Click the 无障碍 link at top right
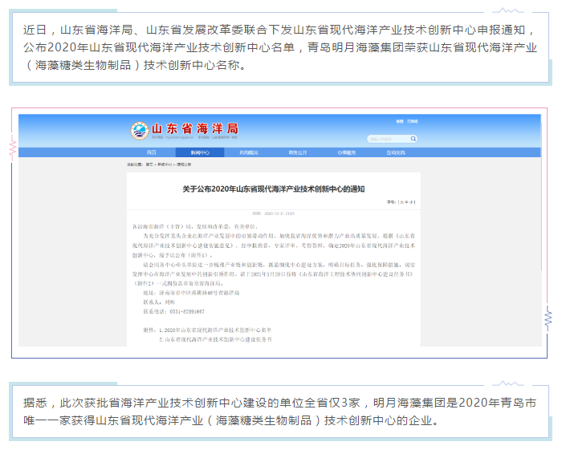This screenshot has height=450, width=562. [412, 122]
